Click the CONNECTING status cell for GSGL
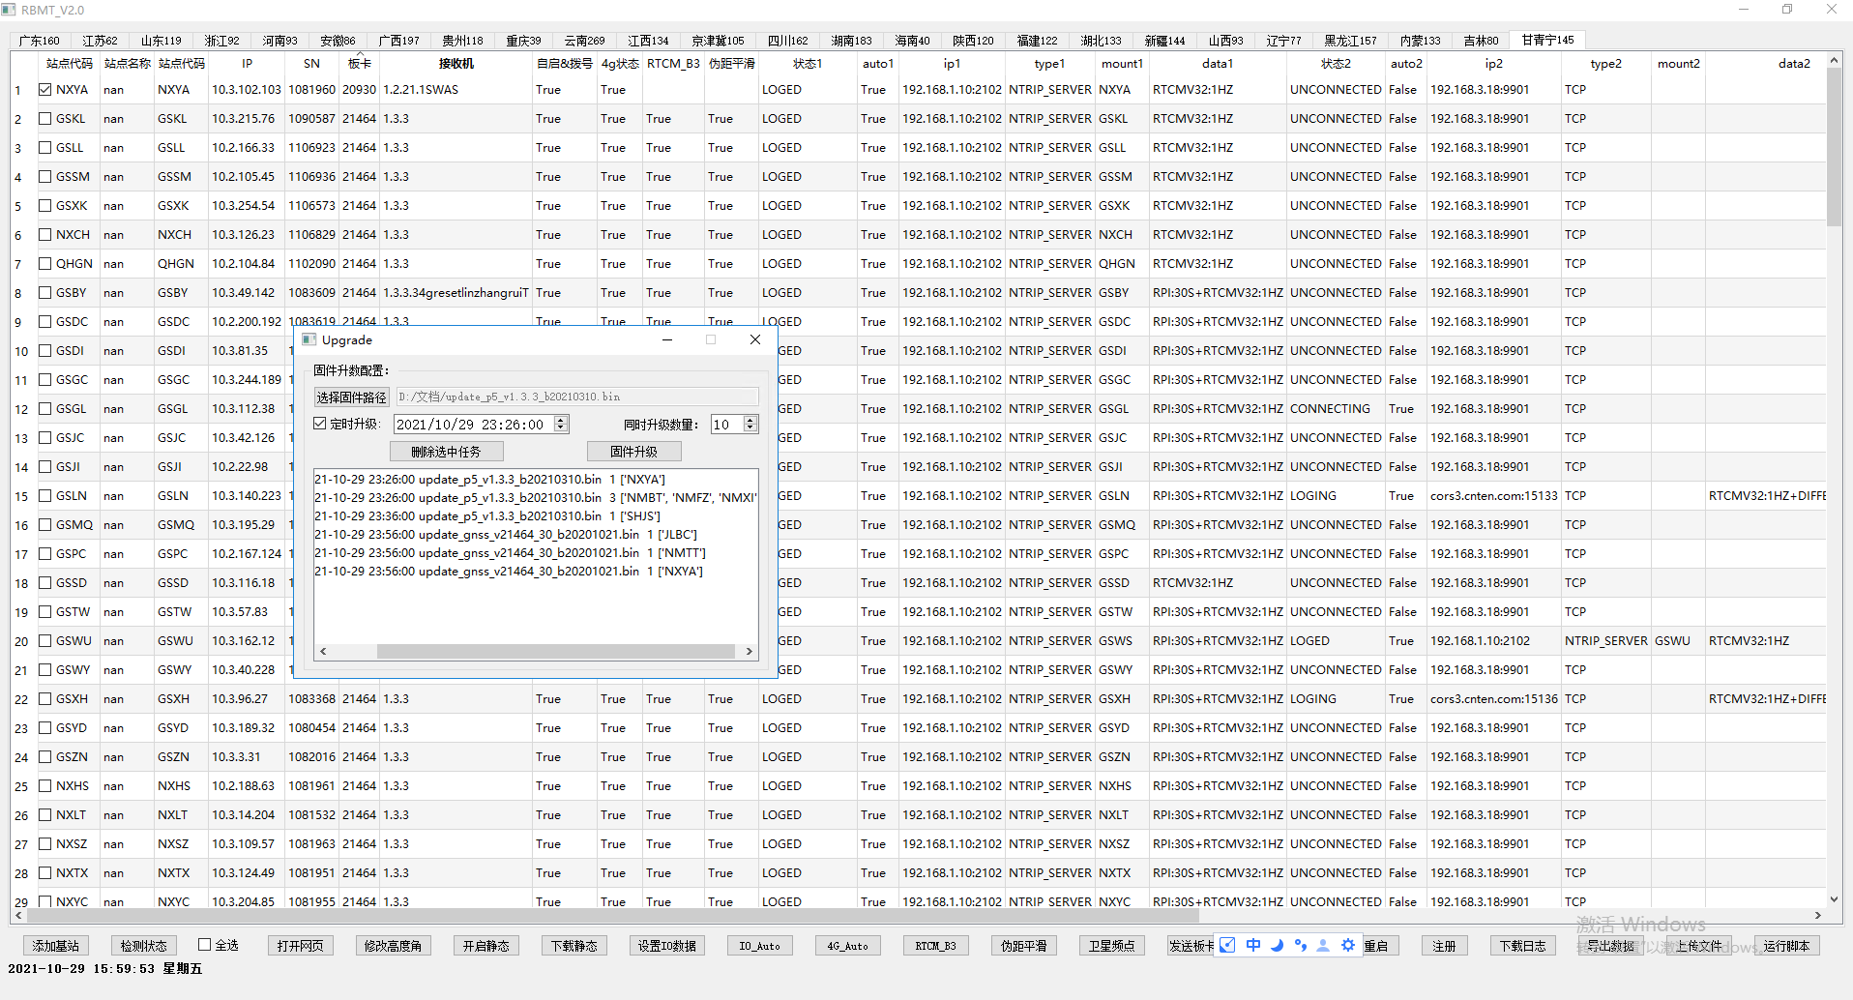1853x1000 pixels. [x=1336, y=408]
